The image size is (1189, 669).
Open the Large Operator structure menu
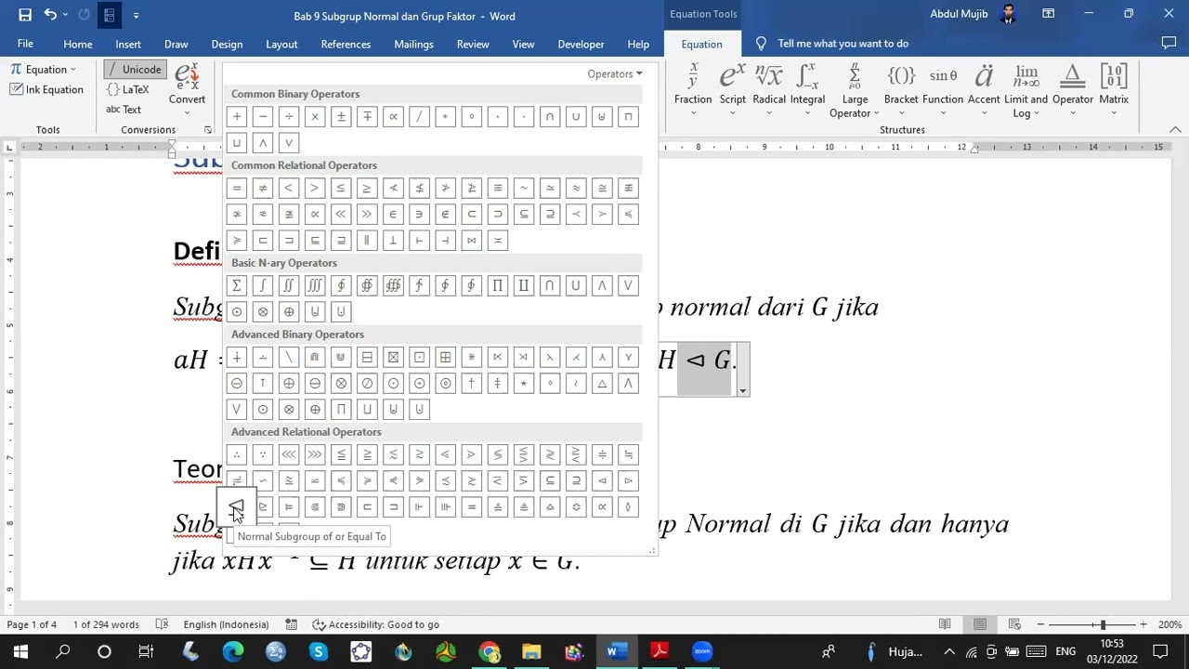point(855,90)
